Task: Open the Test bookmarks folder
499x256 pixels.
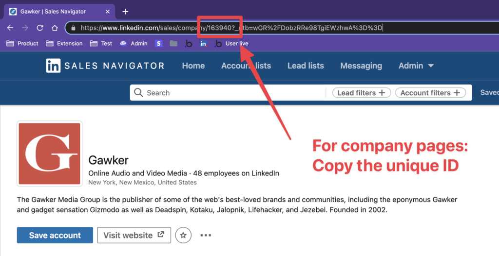Action: (x=101, y=43)
